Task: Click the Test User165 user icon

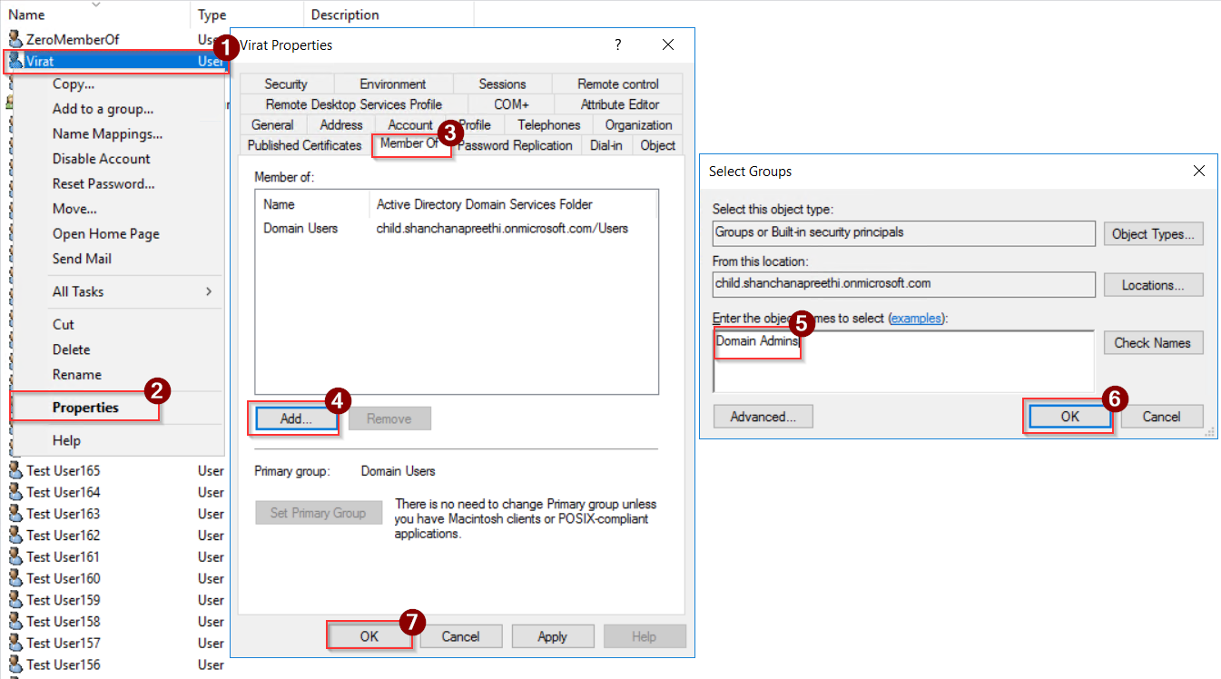Action: [16, 470]
